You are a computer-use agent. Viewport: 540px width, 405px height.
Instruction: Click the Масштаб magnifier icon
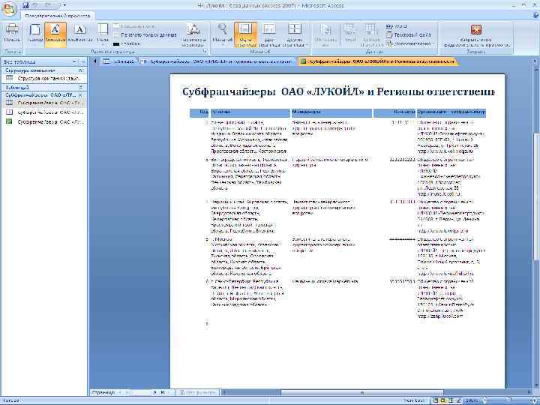coord(223,29)
